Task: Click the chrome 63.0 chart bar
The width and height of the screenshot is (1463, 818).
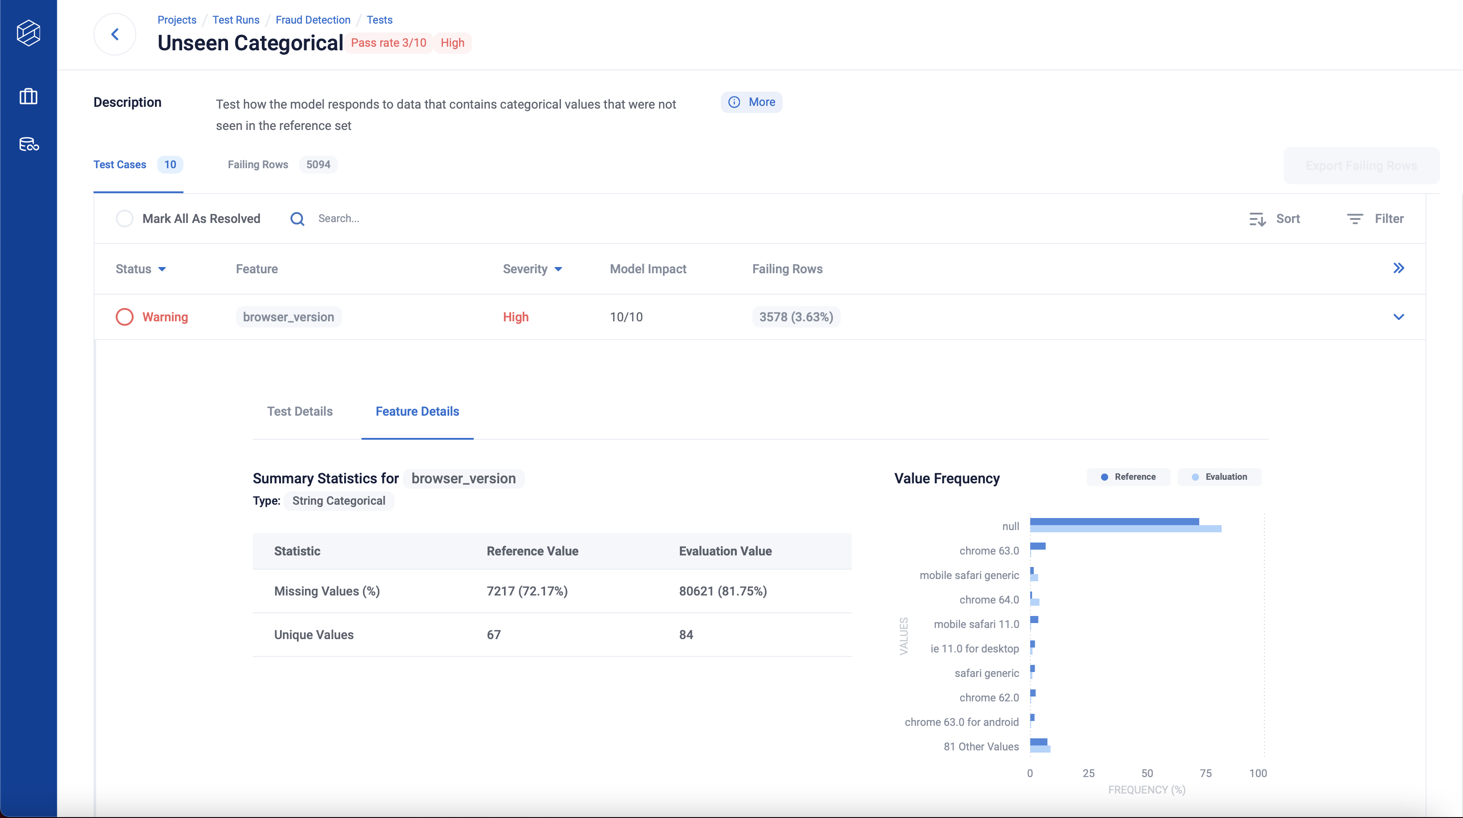Action: 1038,546
